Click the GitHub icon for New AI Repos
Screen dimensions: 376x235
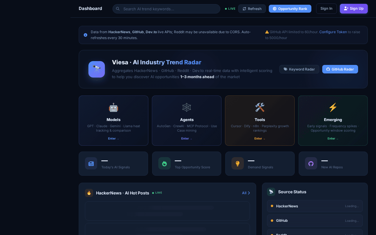(311, 163)
